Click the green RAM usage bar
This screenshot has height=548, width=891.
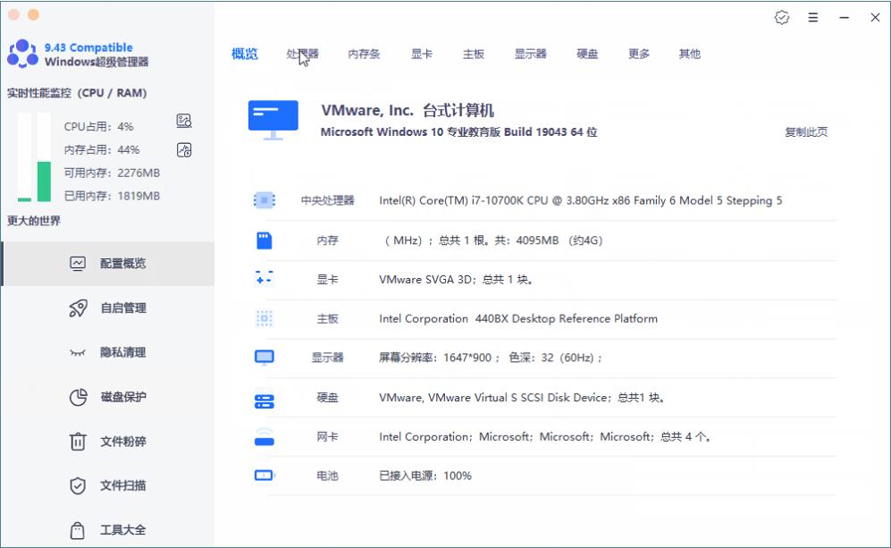click(x=45, y=181)
